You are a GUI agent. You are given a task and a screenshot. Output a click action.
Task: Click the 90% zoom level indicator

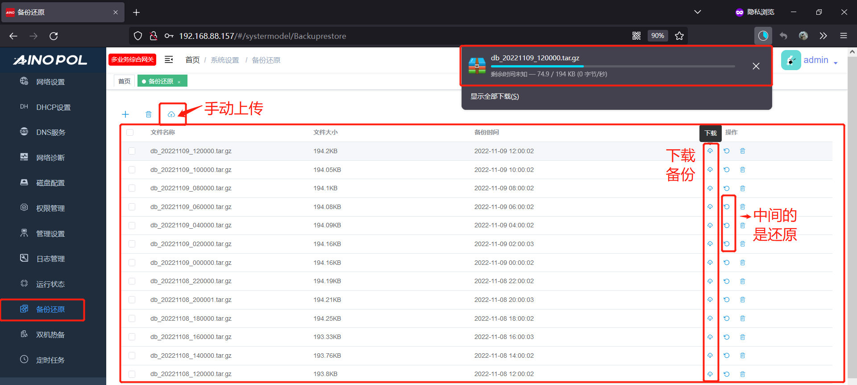[657, 36]
